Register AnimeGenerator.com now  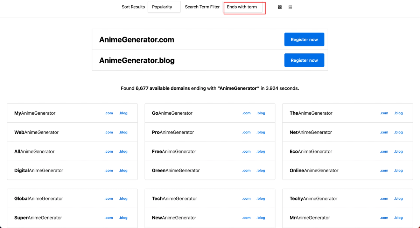[x=304, y=39]
